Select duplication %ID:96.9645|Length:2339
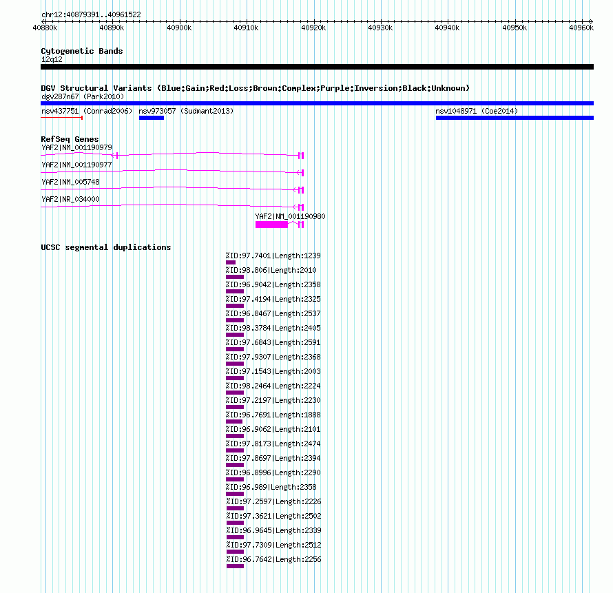Image resolution: width=613 pixels, height=593 pixels. tap(236, 537)
